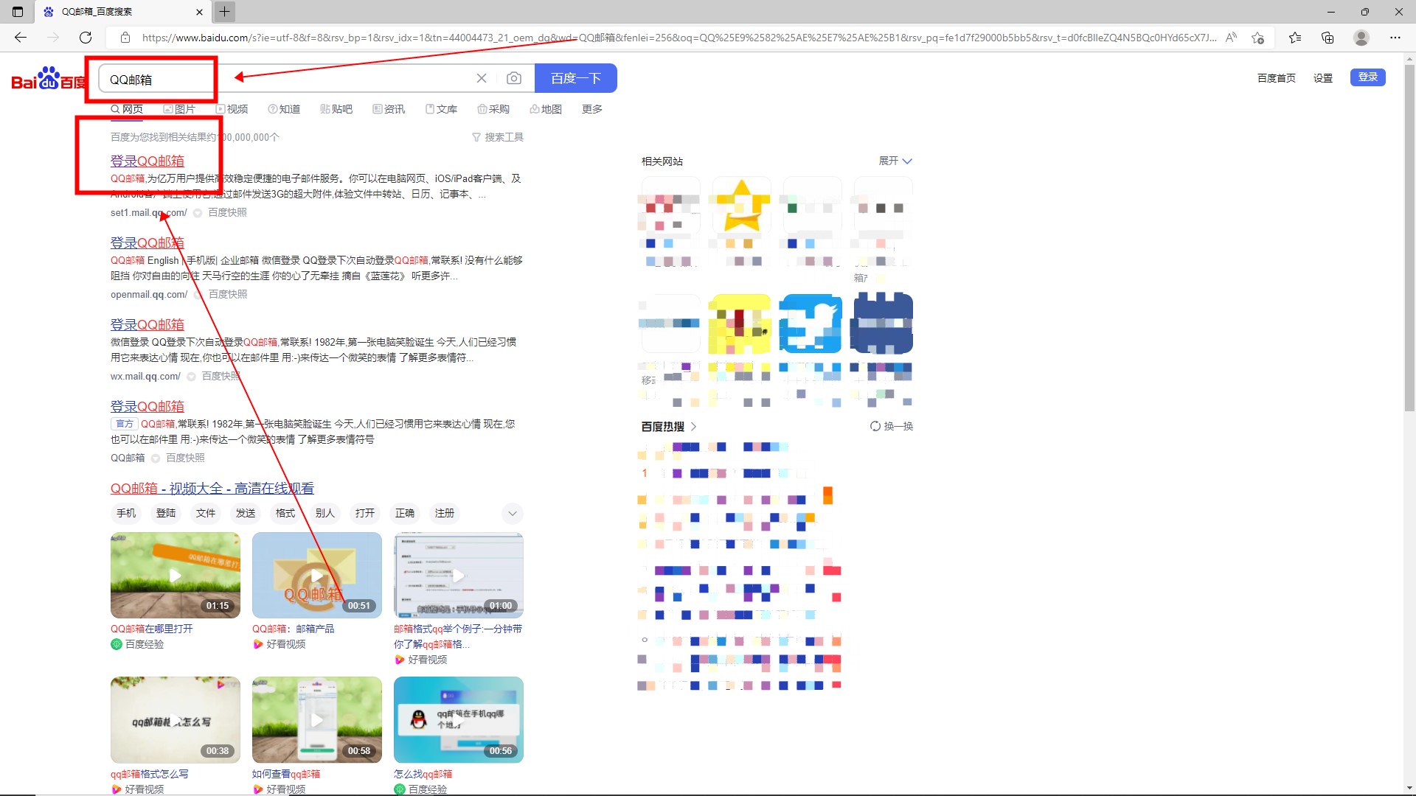Screen dimensions: 1416x796
Task: Select the 登陆 video tag
Action: pos(166,513)
